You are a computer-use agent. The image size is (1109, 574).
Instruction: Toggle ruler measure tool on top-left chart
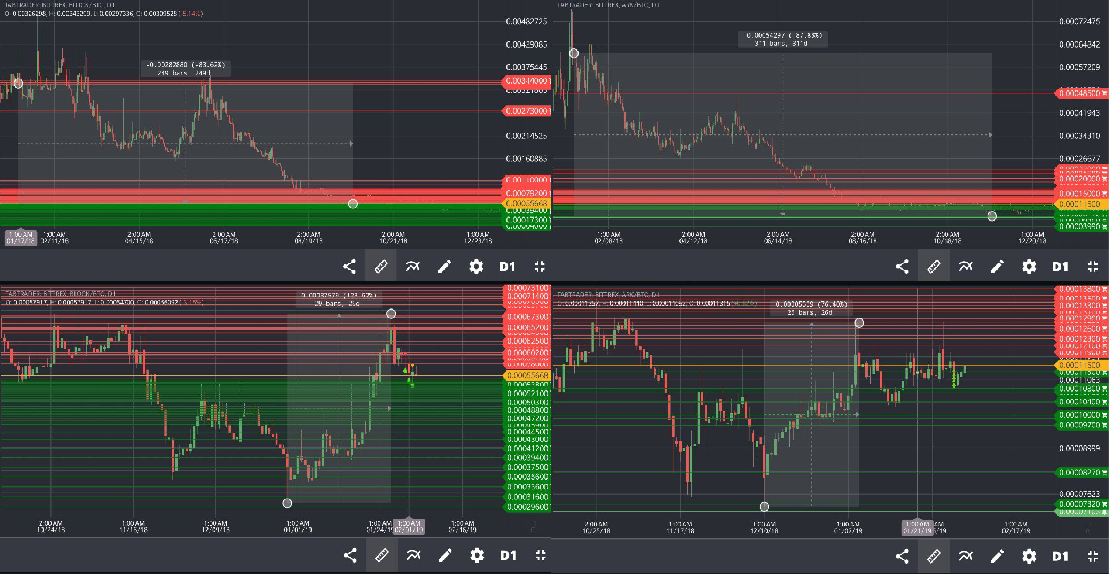pyautogui.click(x=381, y=266)
